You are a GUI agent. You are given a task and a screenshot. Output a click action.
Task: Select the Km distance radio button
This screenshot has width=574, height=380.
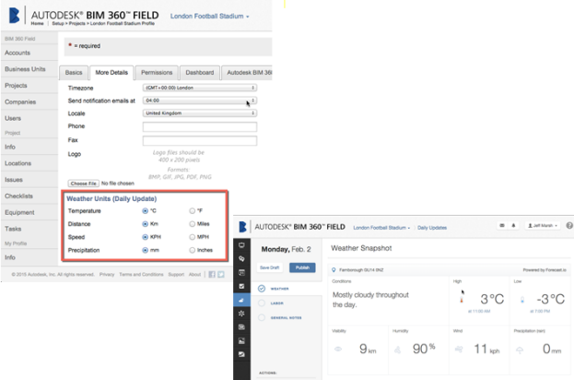click(x=145, y=224)
